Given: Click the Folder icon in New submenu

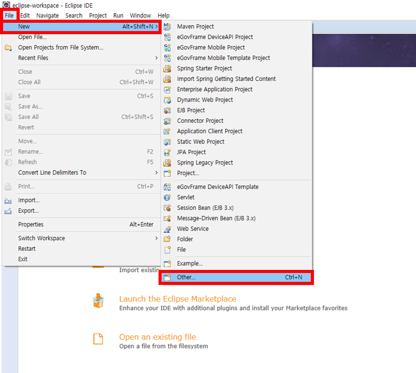Looking at the screenshot, I should tap(167, 239).
